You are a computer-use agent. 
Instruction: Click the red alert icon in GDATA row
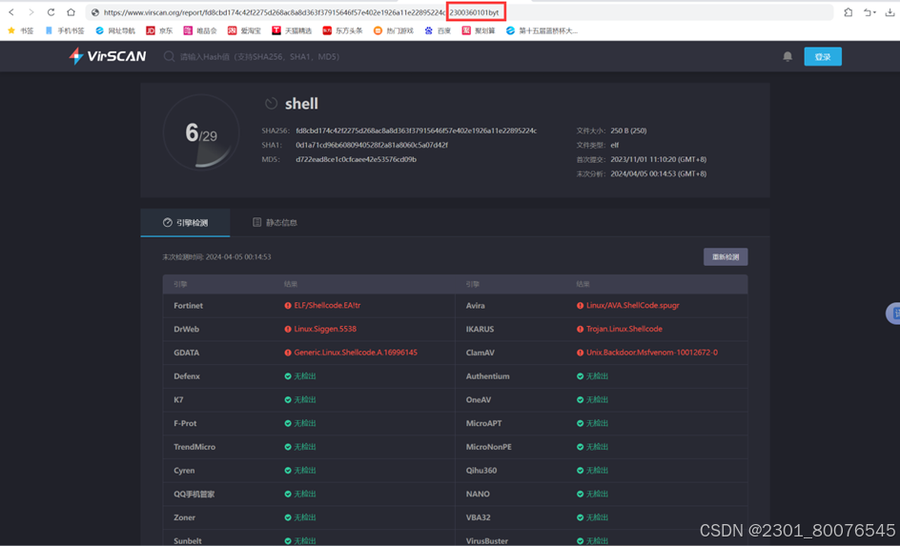pos(288,353)
